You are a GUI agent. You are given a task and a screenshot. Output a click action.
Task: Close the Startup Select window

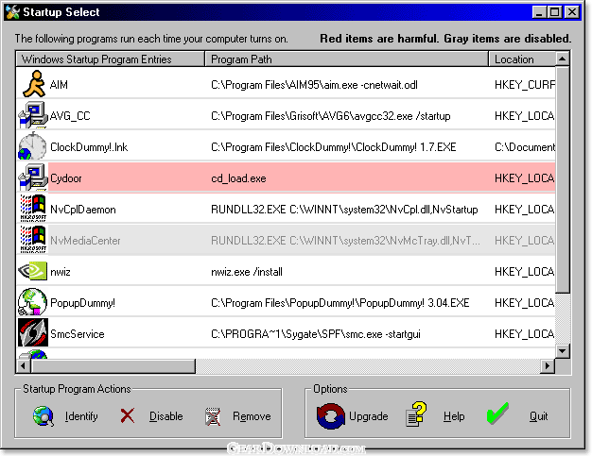pyautogui.click(x=572, y=12)
